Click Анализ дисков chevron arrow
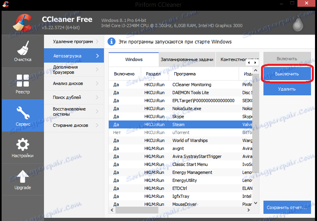The width and height of the screenshot is (317, 221). [97, 83]
